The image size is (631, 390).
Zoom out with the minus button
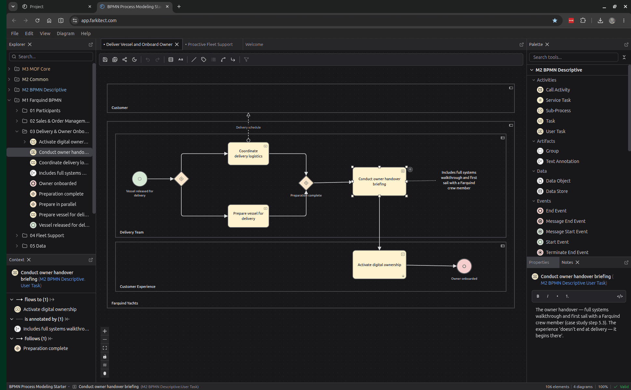click(x=105, y=340)
